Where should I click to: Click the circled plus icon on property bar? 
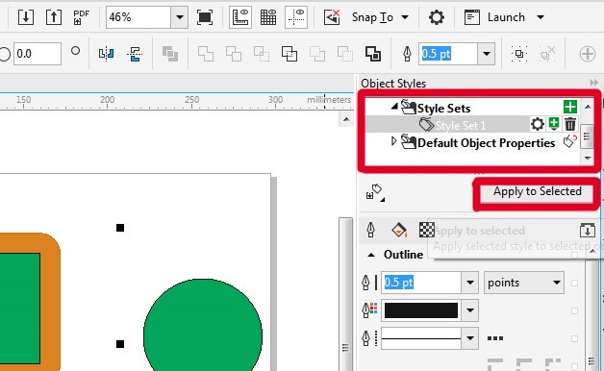(x=588, y=54)
